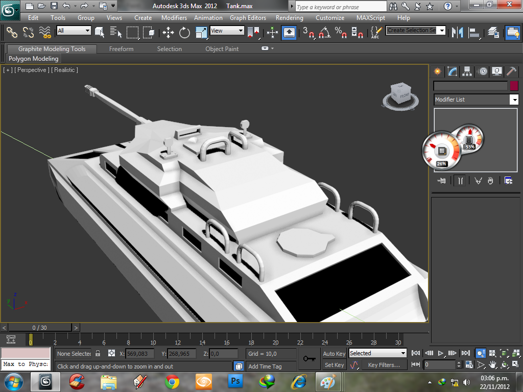Toggle the 3D Snaps button

coord(308,33)
